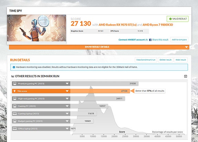Click the lightbulb icon on This score row
The height and width of the screenshot is (142, 198).
[15, 91]
